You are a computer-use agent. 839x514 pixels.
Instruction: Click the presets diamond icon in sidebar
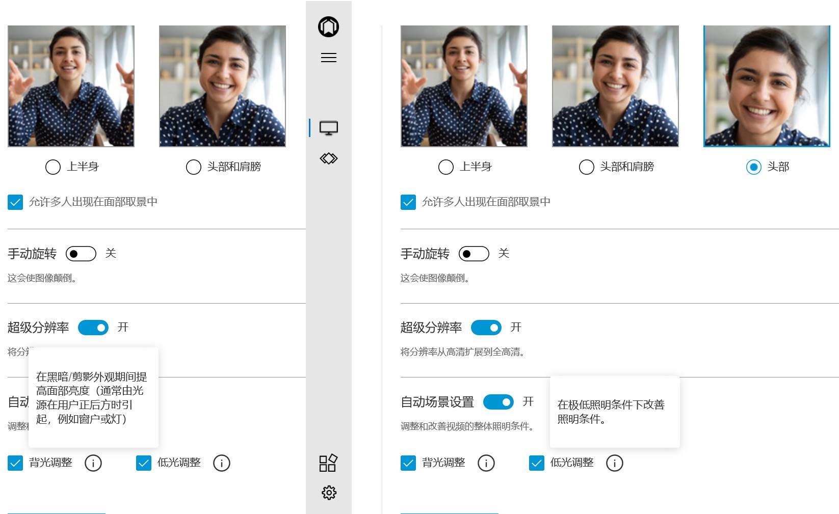329,158
